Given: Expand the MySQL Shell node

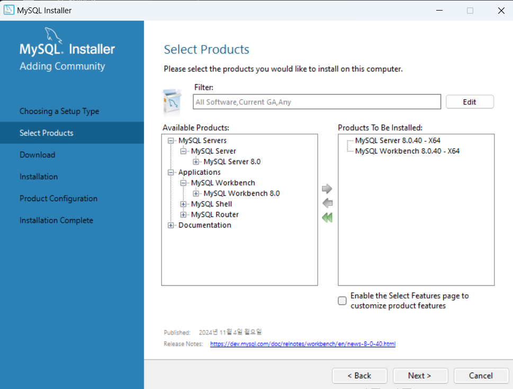Looking at the screenshot, I should (183, 204).
